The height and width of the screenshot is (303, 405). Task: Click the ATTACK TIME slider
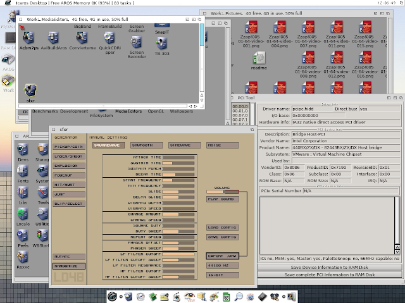pyautogui.click(x=178, y=157)
